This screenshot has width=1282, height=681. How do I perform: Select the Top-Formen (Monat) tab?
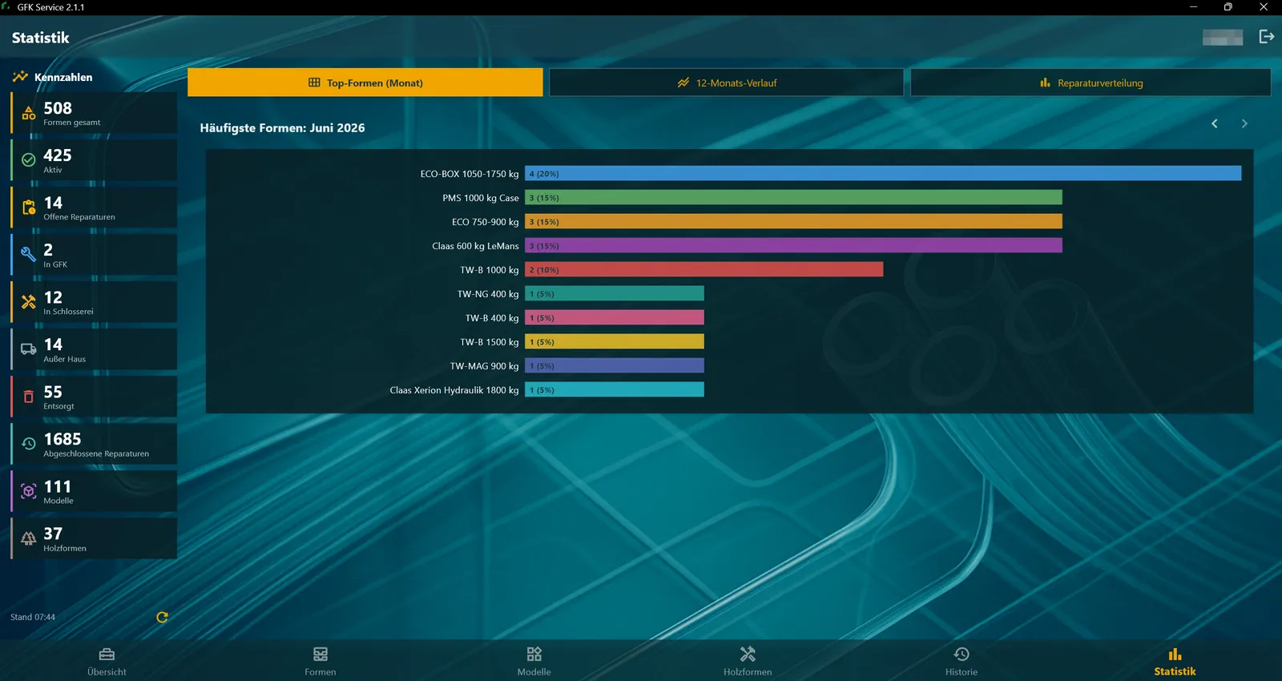pos(365,83)
